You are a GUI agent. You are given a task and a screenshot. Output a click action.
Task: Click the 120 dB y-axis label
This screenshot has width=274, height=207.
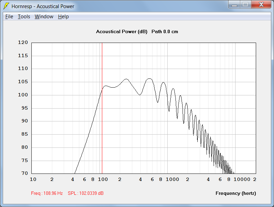point(23,43)
